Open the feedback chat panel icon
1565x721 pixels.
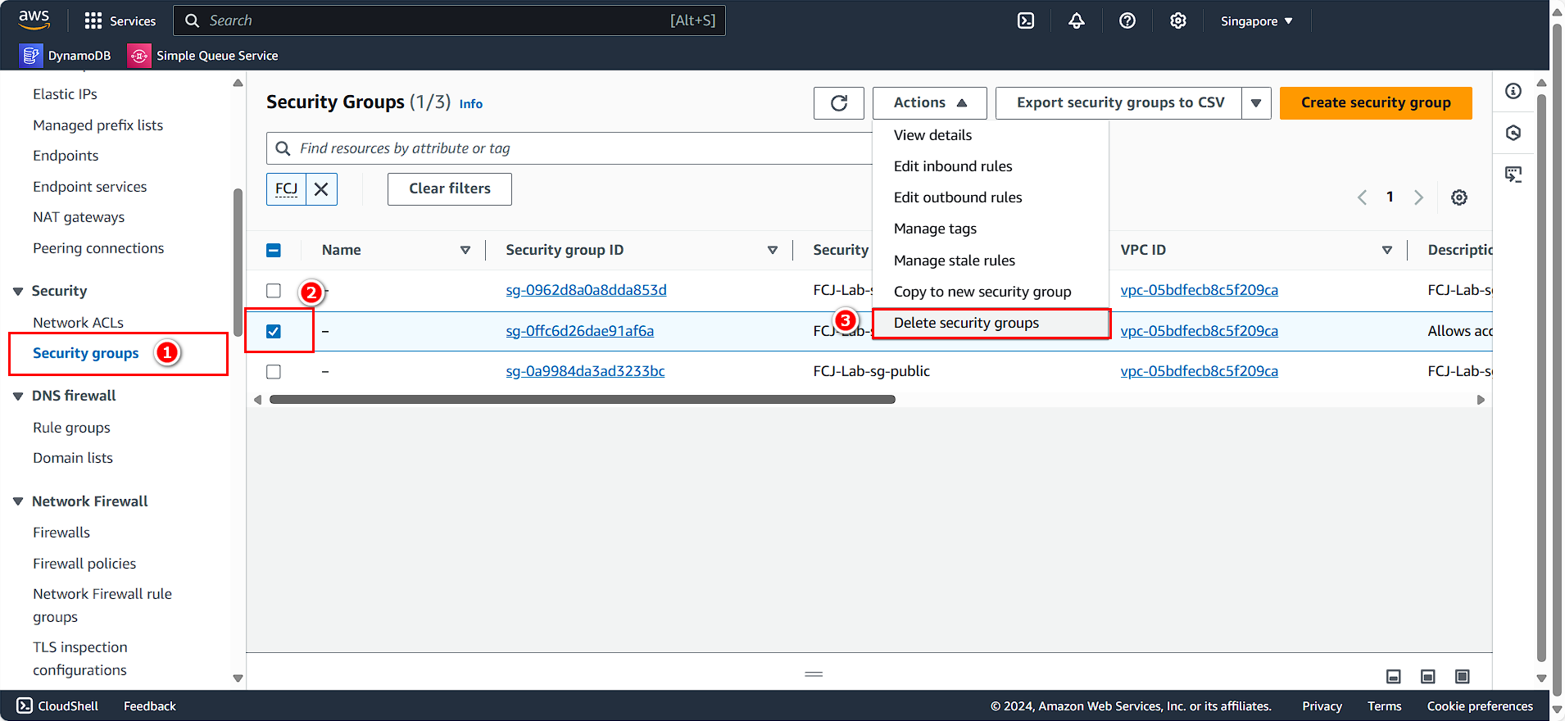click(x=1513, y=175)
